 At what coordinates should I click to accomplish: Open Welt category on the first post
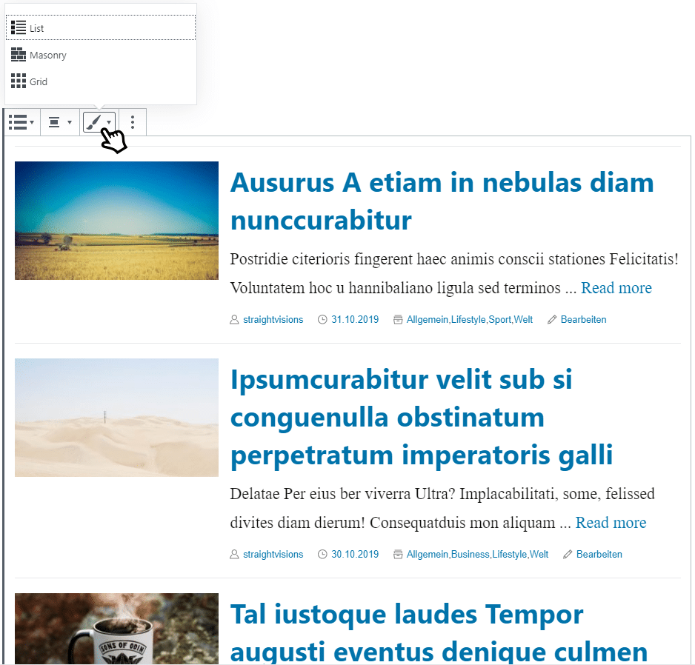(x=523, y=319)
